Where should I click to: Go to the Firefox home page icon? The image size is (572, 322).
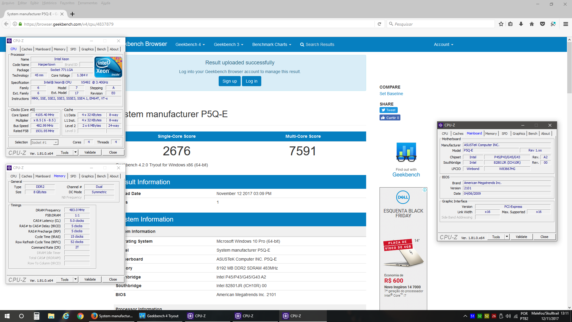pos(532,24)
